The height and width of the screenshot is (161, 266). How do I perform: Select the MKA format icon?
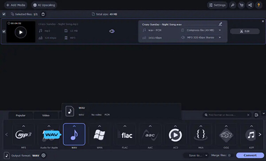tap(201, 135)
